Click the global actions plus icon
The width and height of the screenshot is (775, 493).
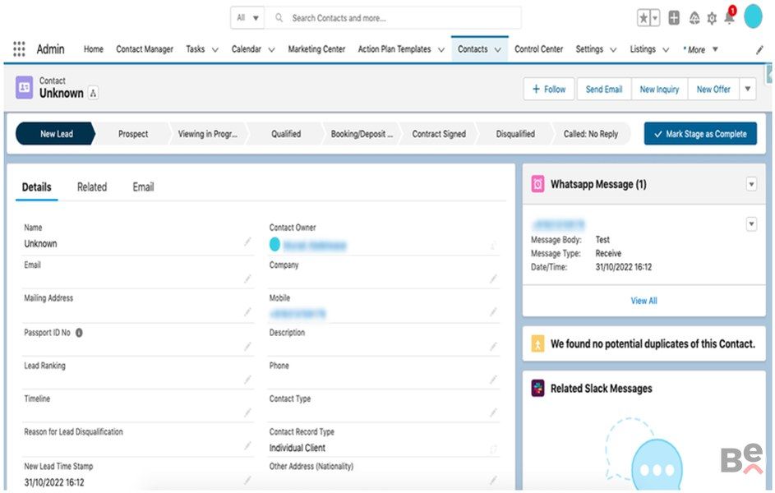pos(674,18)
